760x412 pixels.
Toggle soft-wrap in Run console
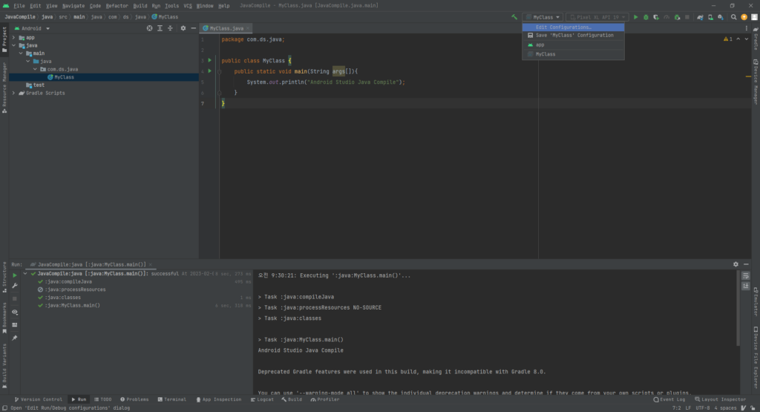[745, 276]
